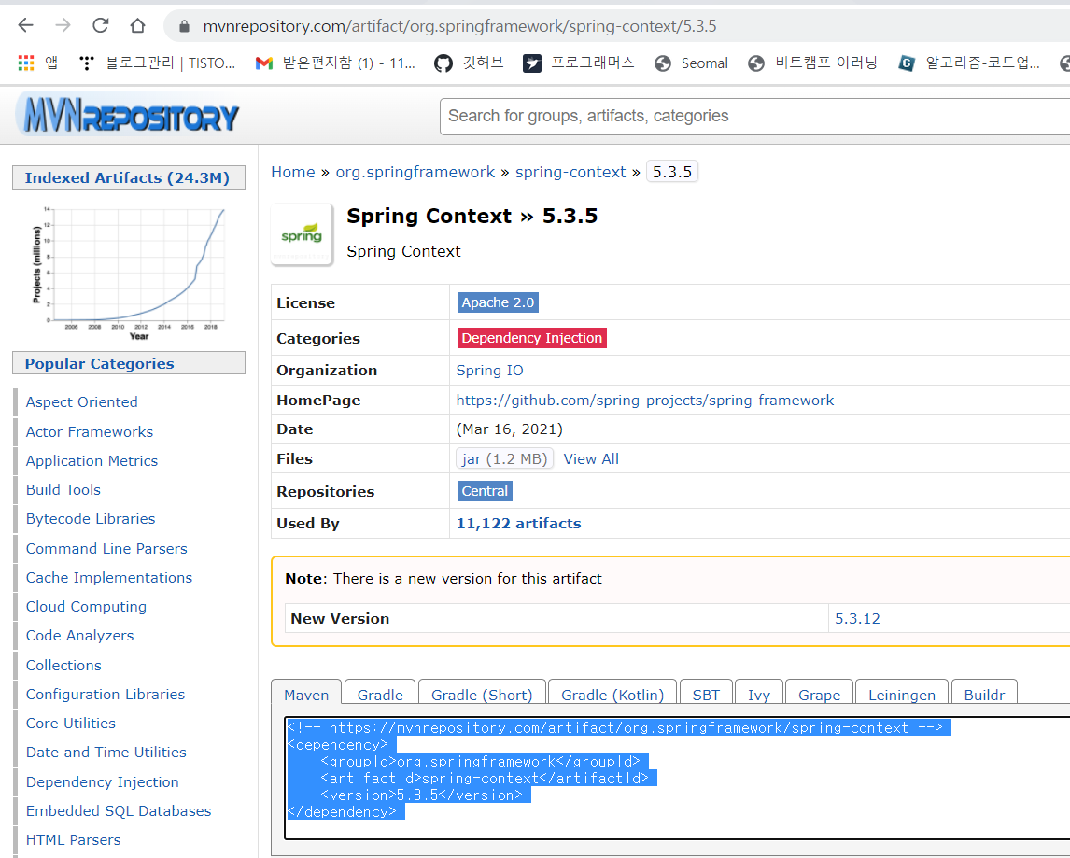
Task: Open Build Tools category
Action: click(63, 490)
